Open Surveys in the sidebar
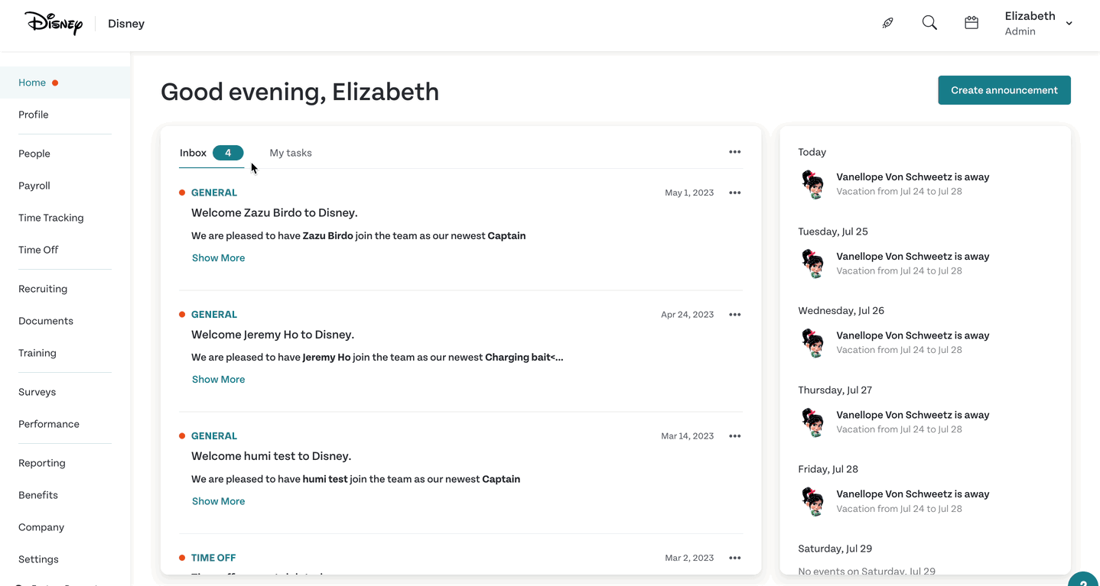Screen dimensions: 1100x586 pos(37,392)
